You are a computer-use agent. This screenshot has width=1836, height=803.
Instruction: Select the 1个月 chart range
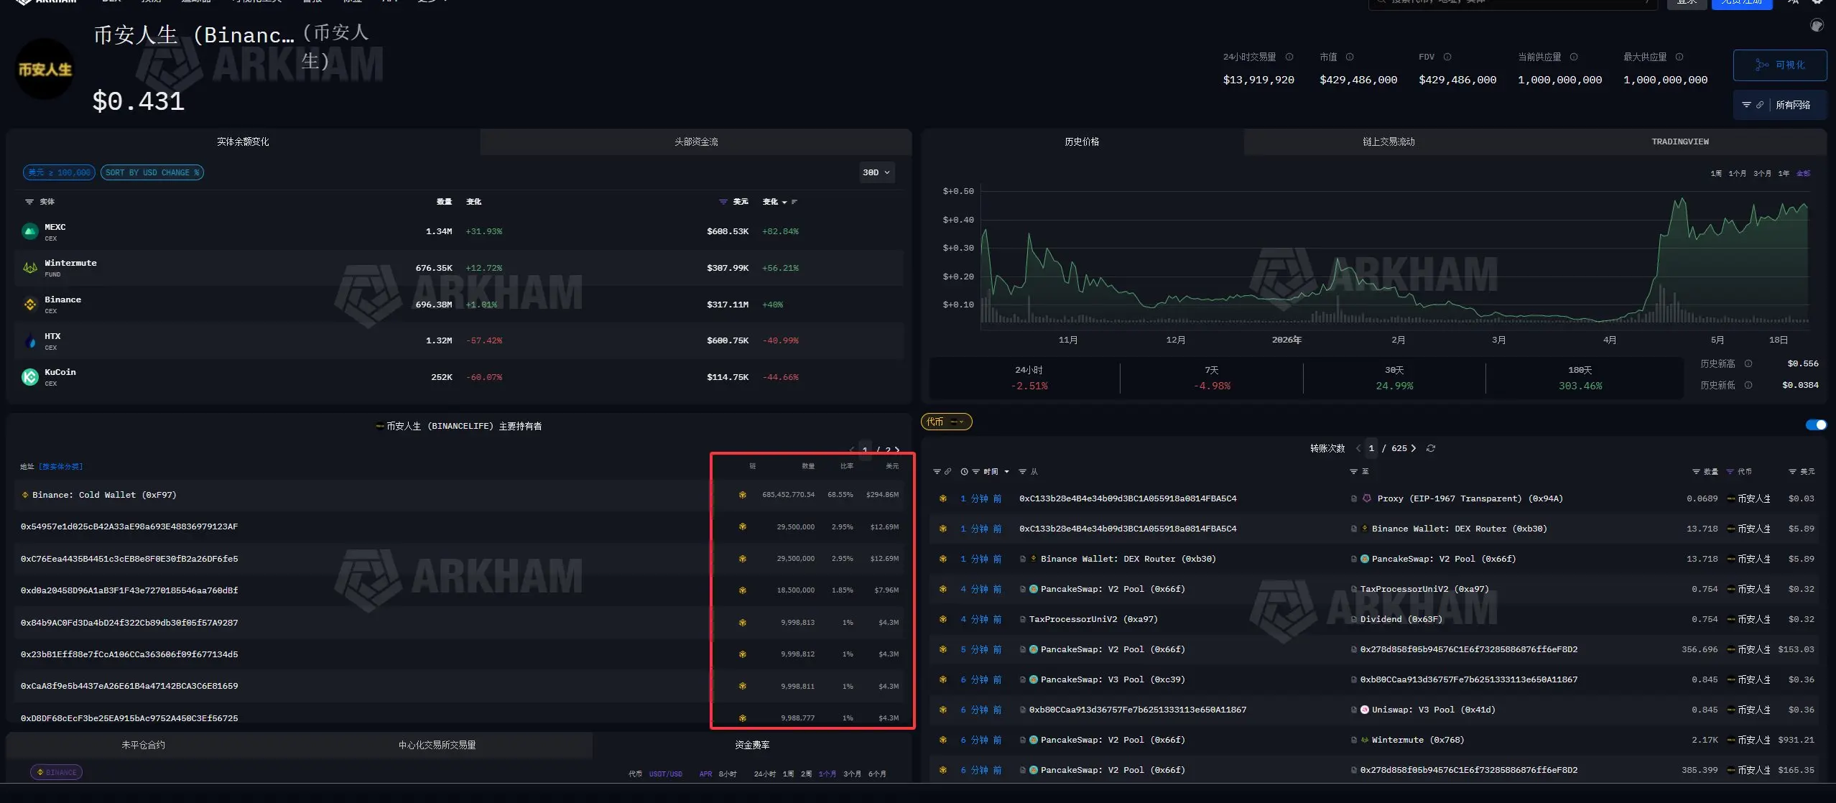pos(1738,173)
